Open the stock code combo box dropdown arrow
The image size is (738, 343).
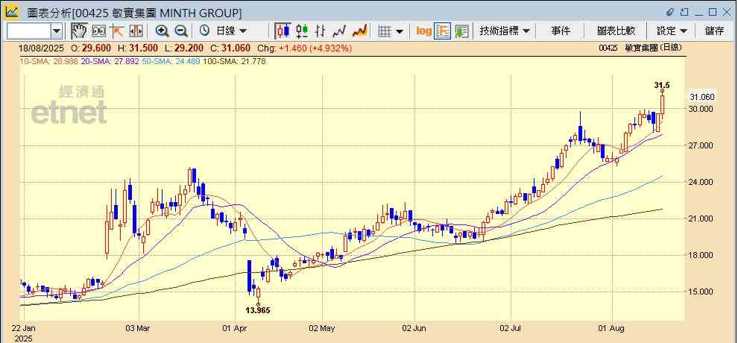[x=57, y=31]
